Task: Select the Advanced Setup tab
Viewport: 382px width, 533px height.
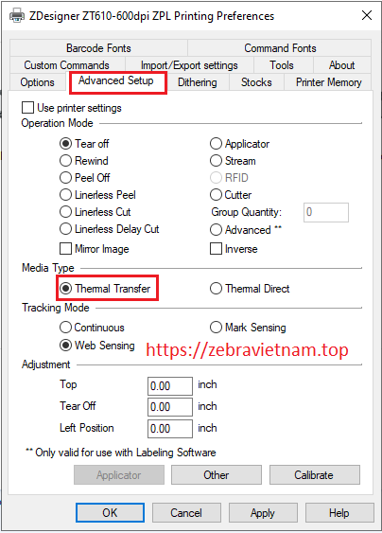Action: pyautogui.click(x=116, y=80)
